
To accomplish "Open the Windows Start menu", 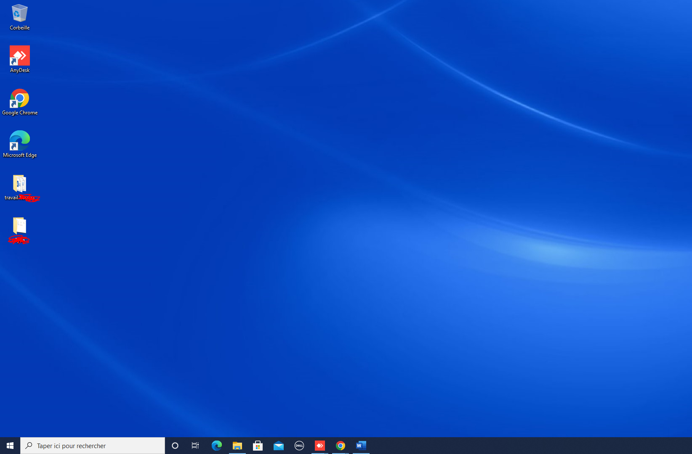I will (x=10, y=446).
